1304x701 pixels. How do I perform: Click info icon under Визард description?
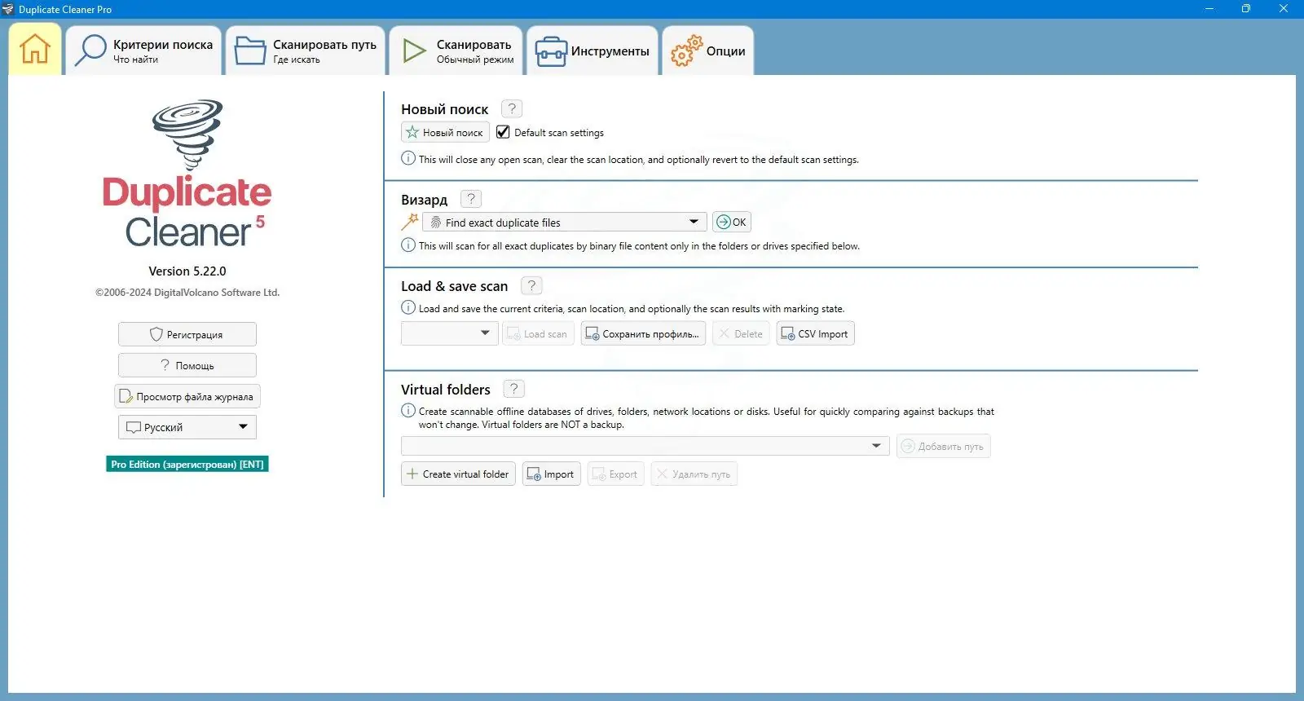(408, 245)
